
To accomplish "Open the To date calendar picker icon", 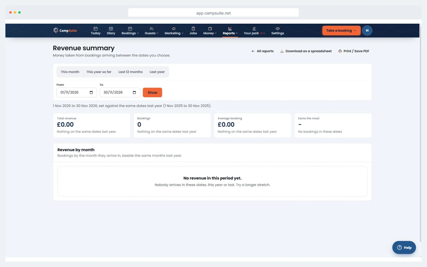I will click(x=135, y=92).
